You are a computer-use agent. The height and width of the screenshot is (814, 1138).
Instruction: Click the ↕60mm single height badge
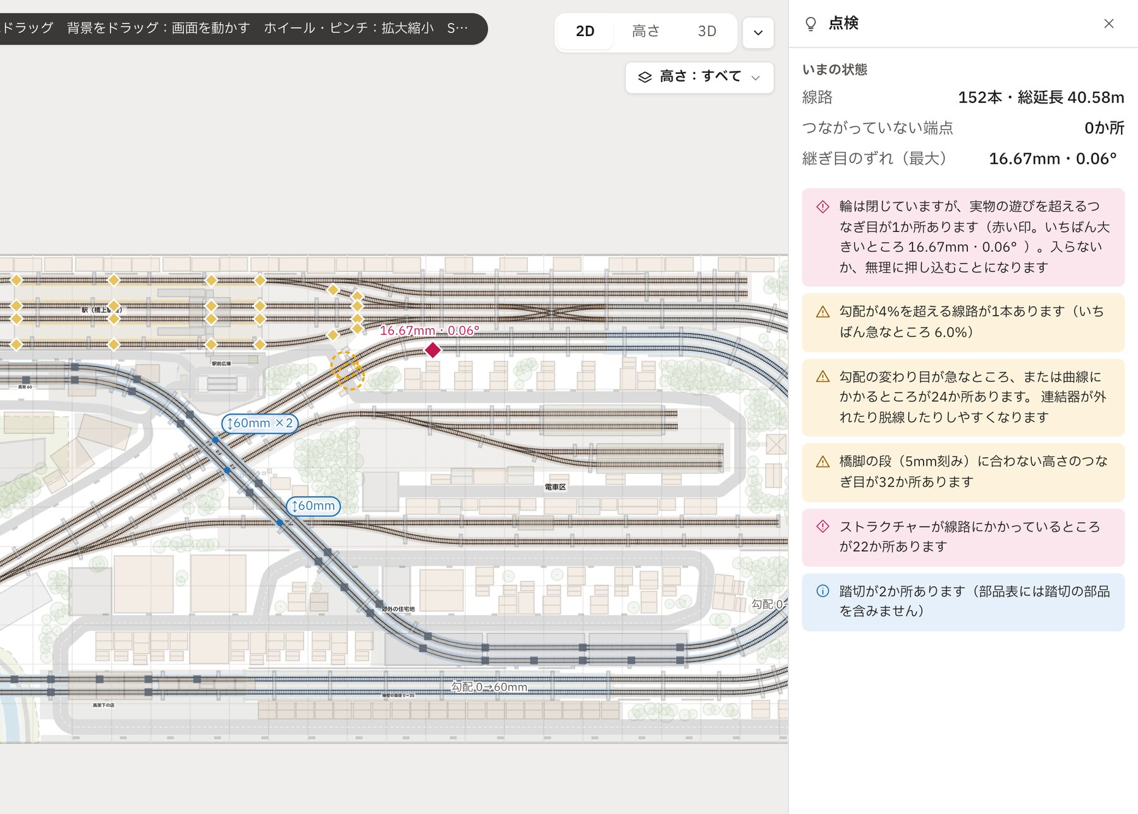click(x=314, y=506)
